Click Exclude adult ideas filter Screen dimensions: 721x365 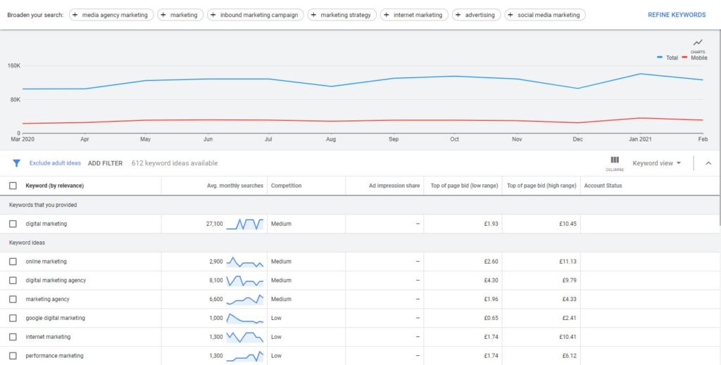pyautogui.click(x=55, y=163)
